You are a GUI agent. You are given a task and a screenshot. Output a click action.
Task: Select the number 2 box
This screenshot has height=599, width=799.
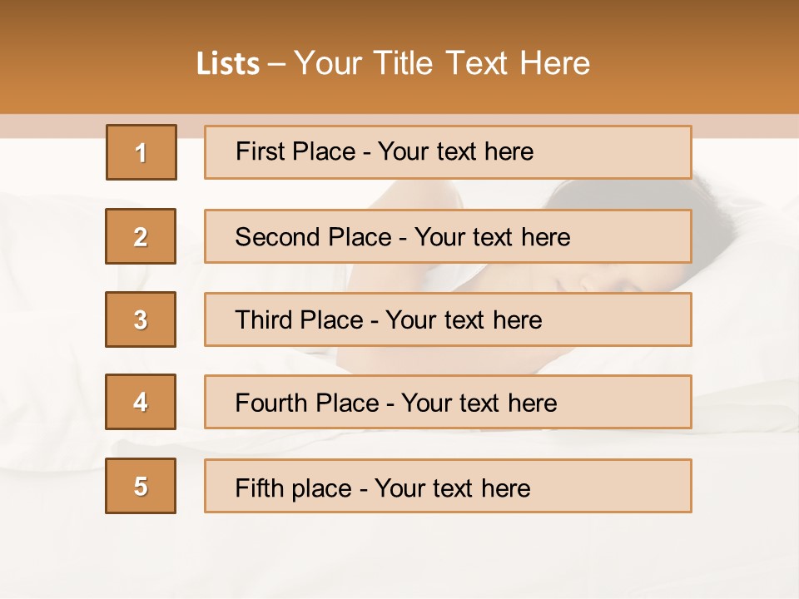coord(141,236)
